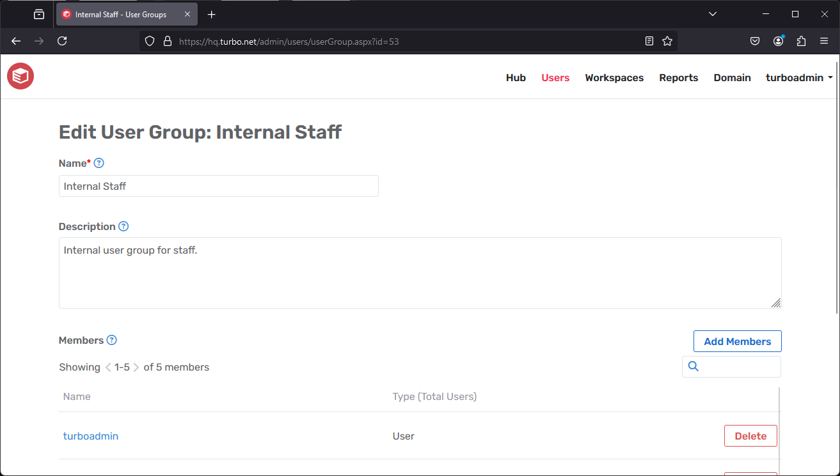The width and height of the screenshot is (840, 476).
Task: Click the Firefox account icon
Action: [778, 40]
